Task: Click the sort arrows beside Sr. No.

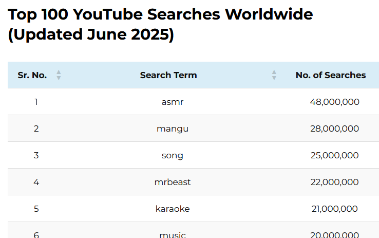Action: pos(59,75)
